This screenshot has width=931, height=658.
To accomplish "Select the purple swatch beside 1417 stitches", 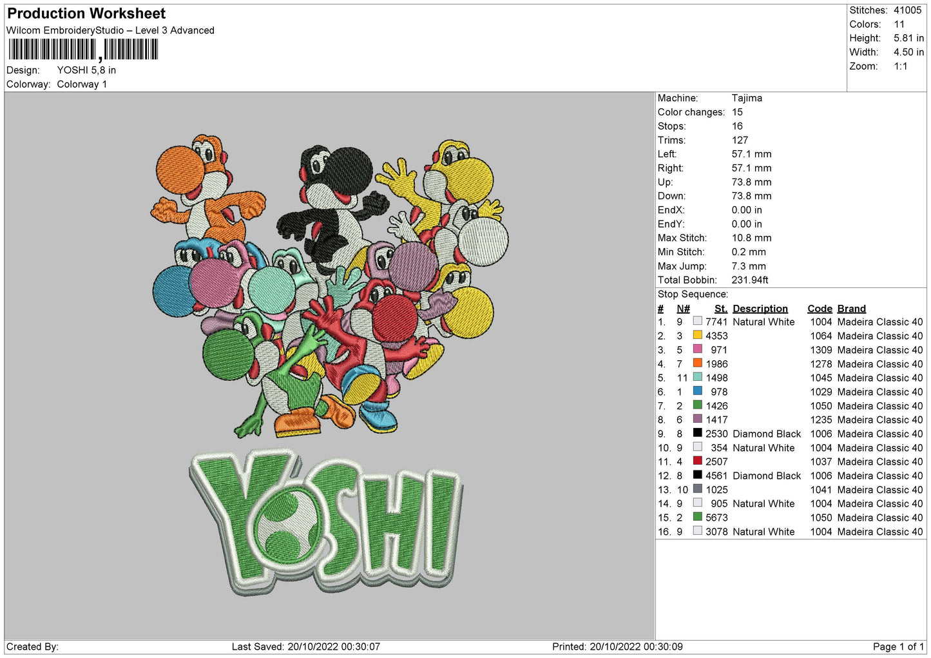I will [x=697, y=419].
